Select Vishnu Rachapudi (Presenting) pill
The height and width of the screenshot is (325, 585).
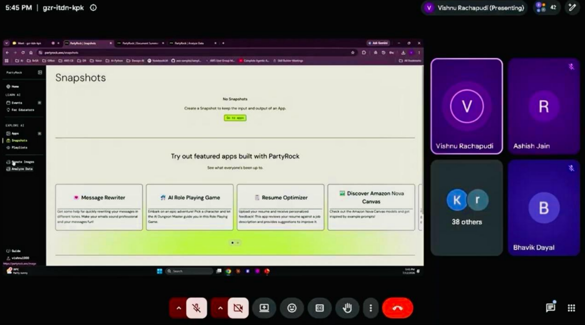point(475,8)
